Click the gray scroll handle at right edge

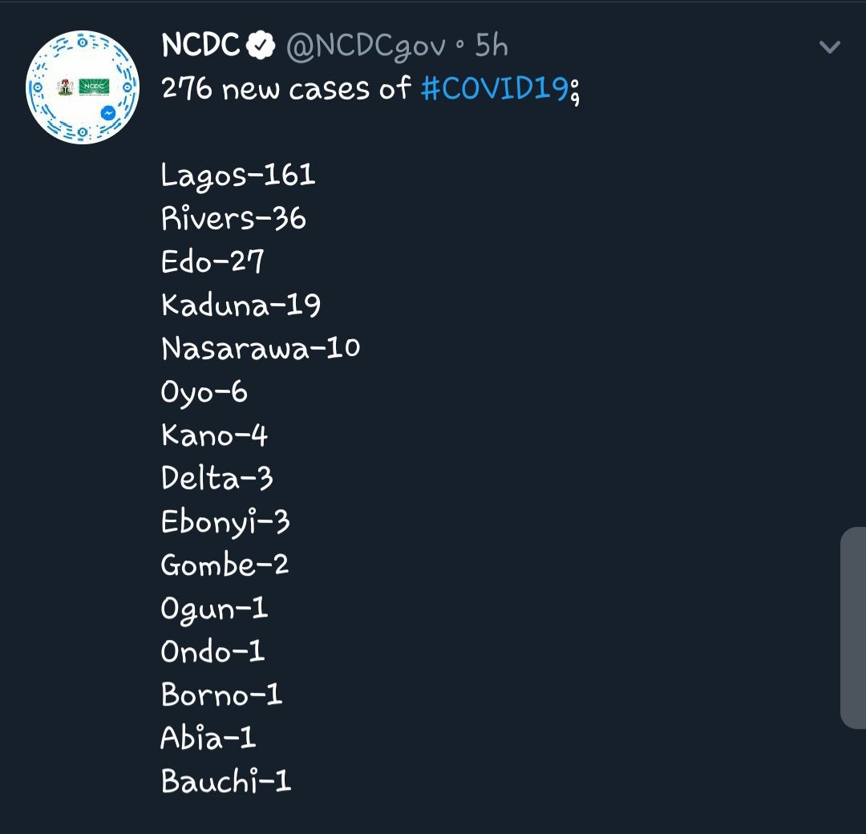point(853,628)
